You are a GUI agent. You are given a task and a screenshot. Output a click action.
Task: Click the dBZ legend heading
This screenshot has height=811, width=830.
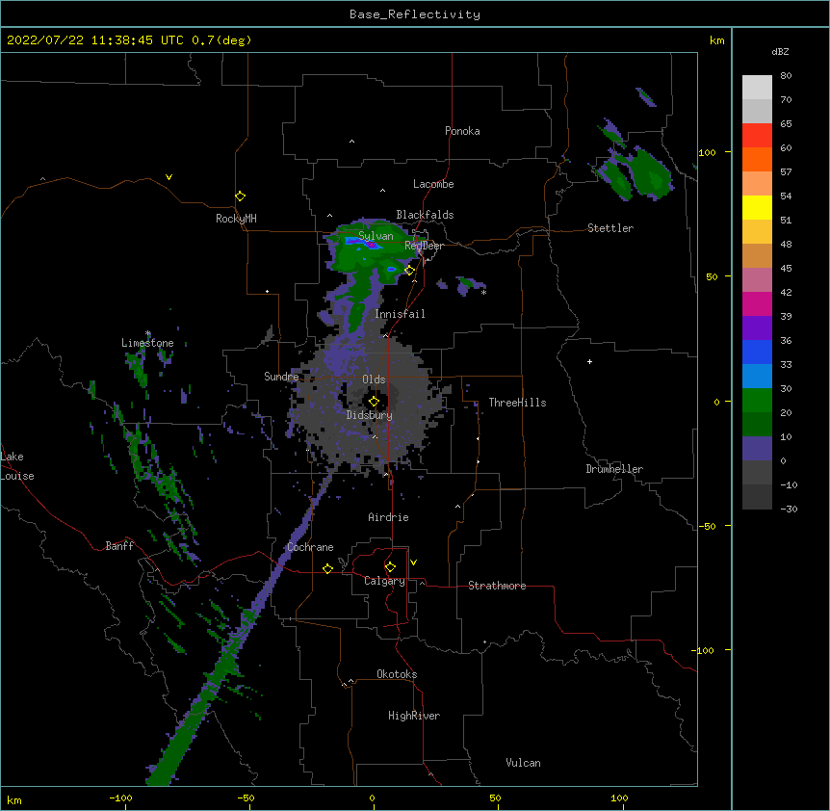tap(780, 52)
